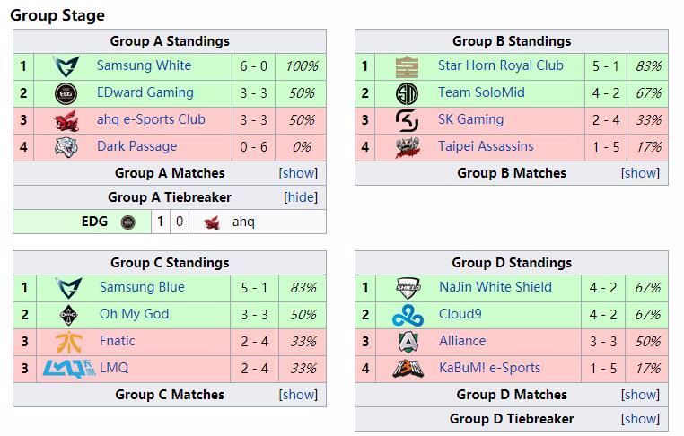
Task: Open the NaJin White Shield link
Action: [495, 287]
